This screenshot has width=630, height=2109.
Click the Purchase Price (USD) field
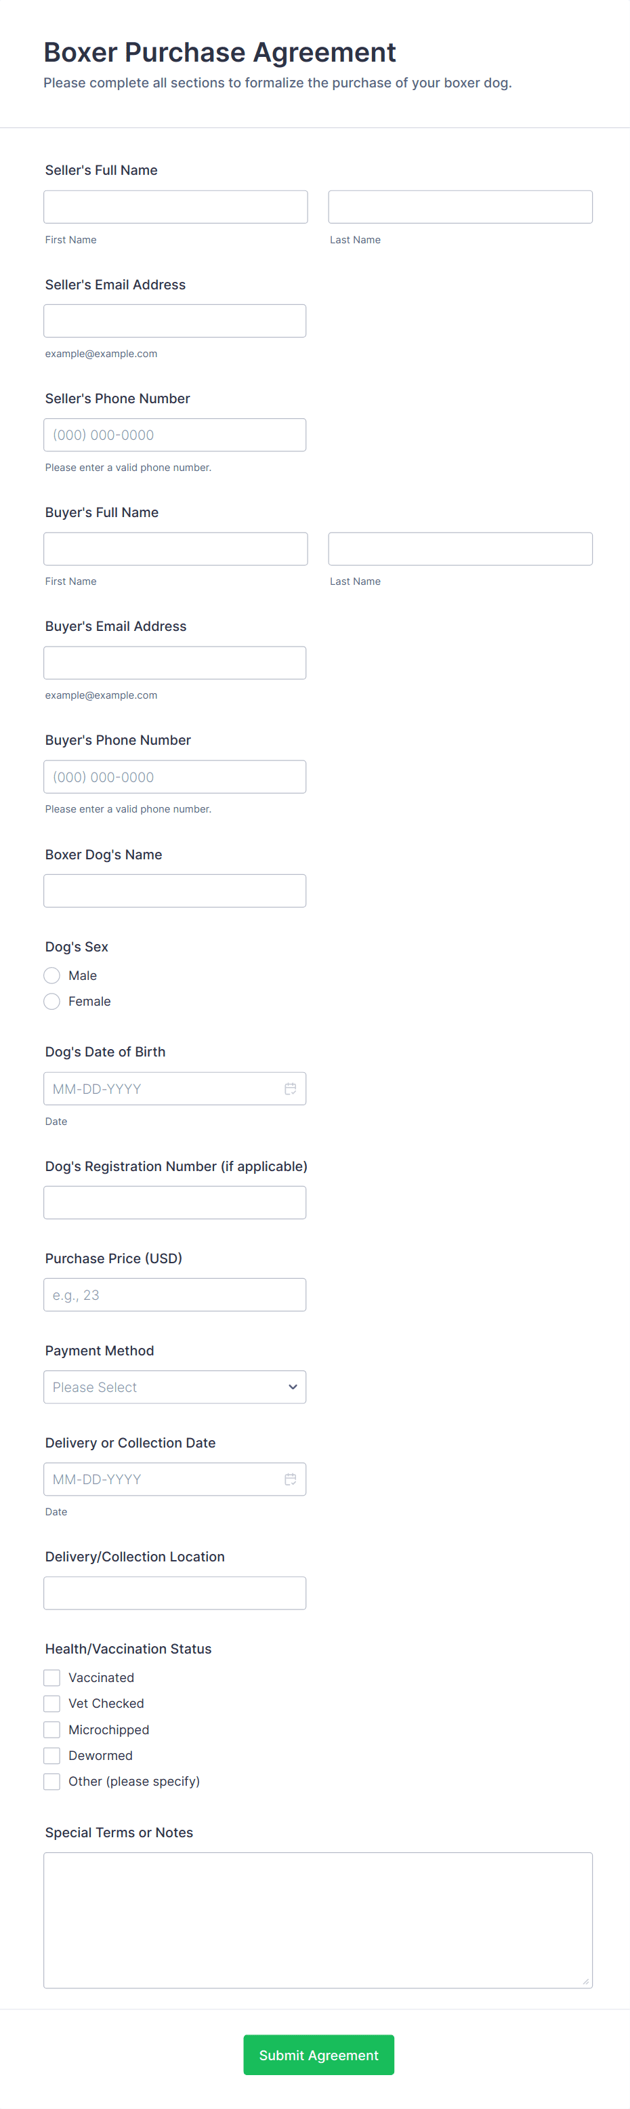pyautogui.click(x=174, y=1294)
